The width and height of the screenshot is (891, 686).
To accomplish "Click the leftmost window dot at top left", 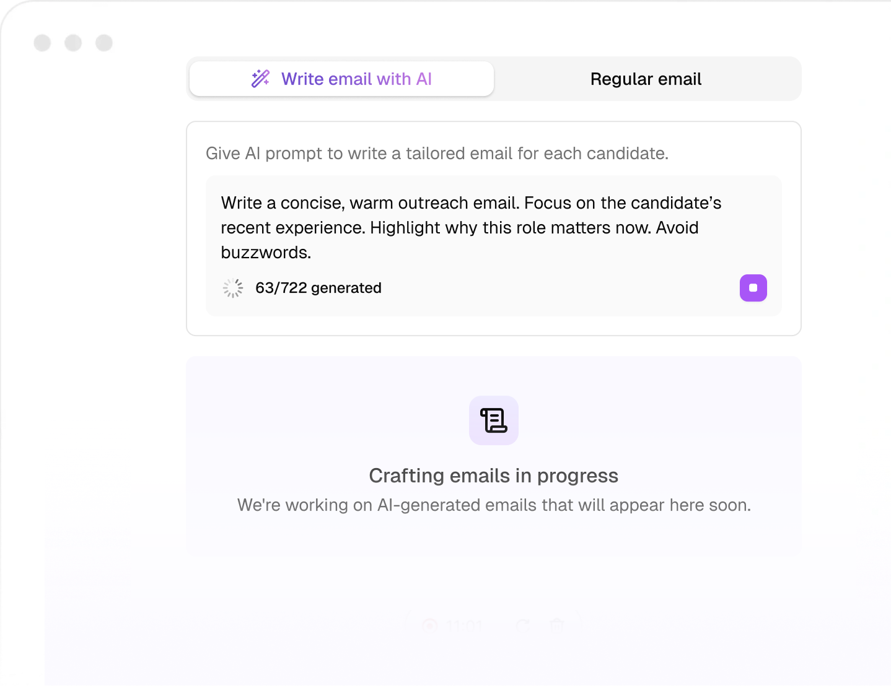I will pos(42,42).
